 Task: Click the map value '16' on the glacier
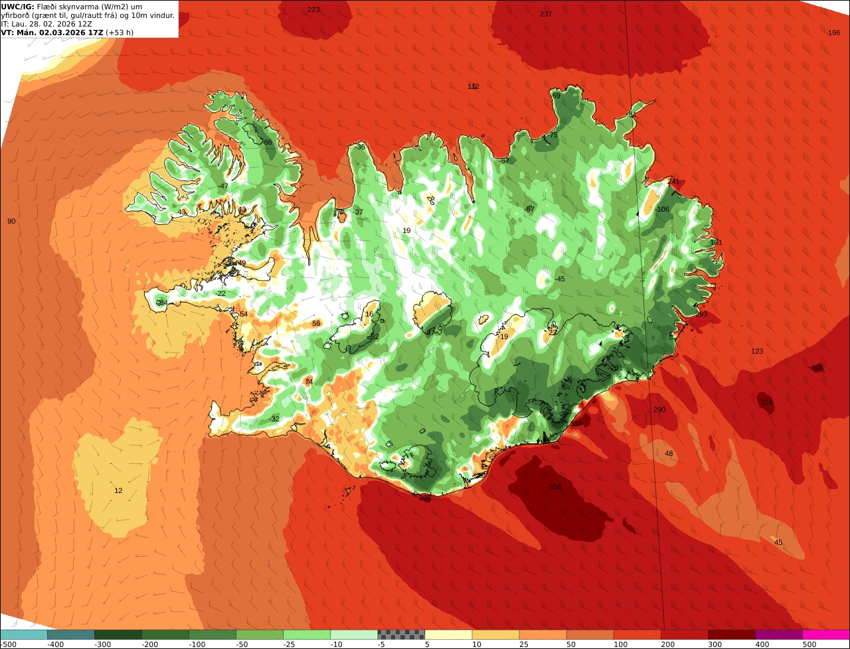(x=369, y=314)
